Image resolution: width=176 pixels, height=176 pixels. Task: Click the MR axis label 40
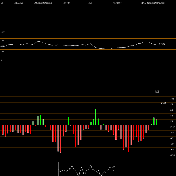click(172, 116)
